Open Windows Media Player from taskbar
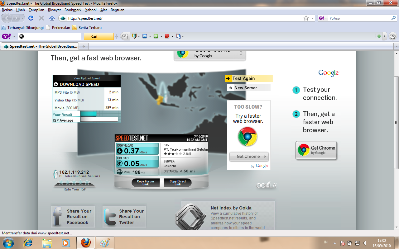Viewport: 399px width, 249px height. pyautogui.click(x=66, y=243)
